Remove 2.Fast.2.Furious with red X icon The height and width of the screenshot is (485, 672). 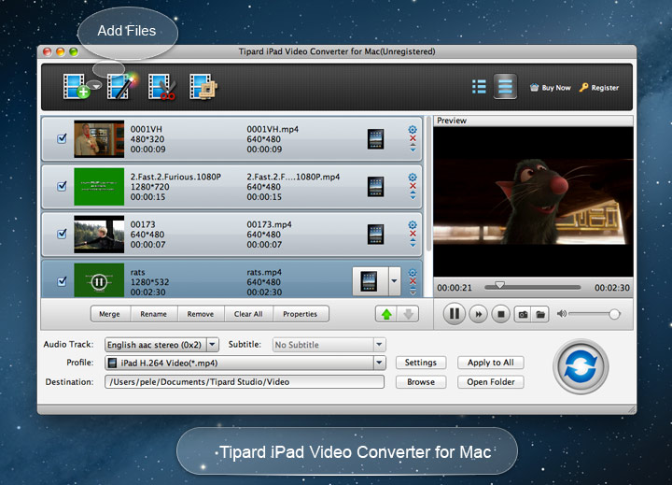413,186
